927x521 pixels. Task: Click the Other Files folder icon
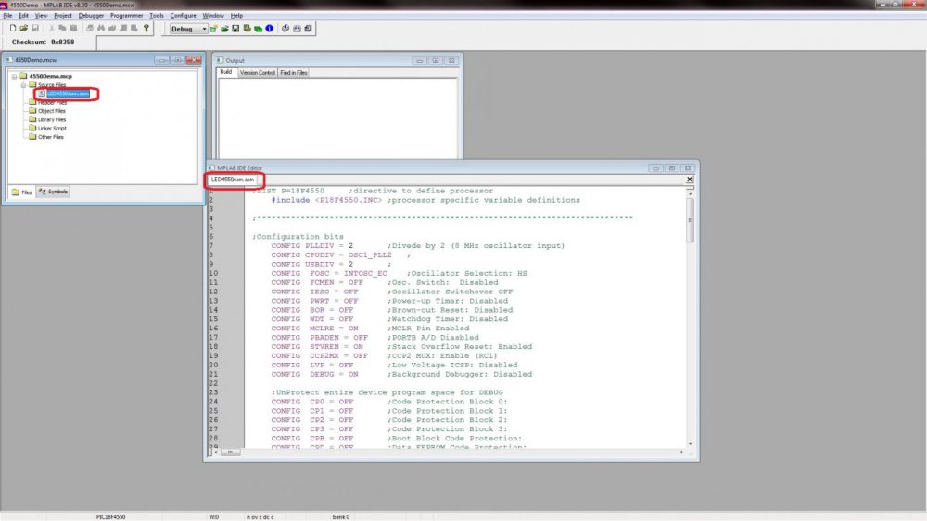32,136
